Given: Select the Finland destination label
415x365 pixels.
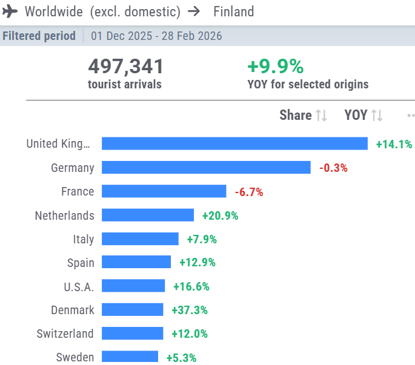Looking at the screenshot, I should click(234, 12).
